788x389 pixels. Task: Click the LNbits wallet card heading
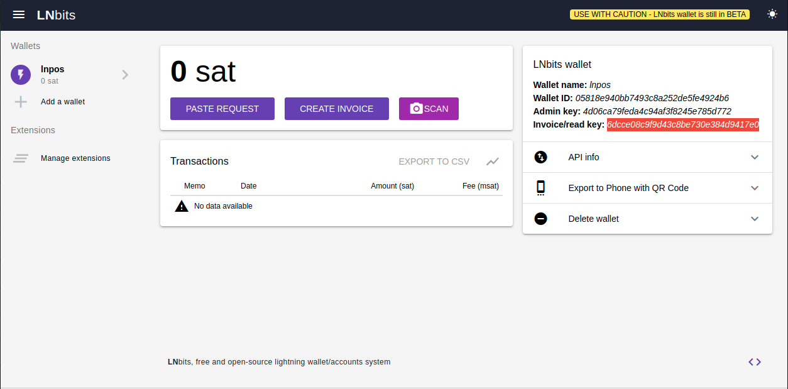562,64
